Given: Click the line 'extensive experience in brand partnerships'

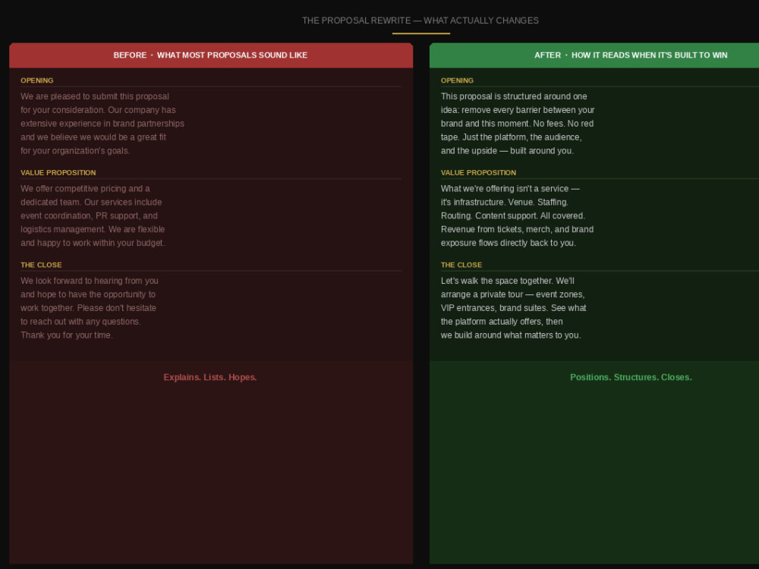Looking at the screenshot, I should pyautogui.click(x=102, y=124).
